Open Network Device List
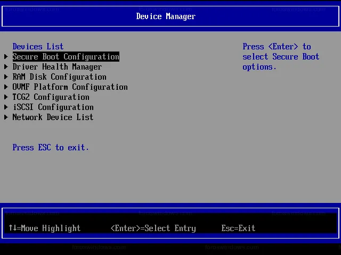The width and height of the screenshot is (341, 255). pyautogui.click(x=53, y=117)
